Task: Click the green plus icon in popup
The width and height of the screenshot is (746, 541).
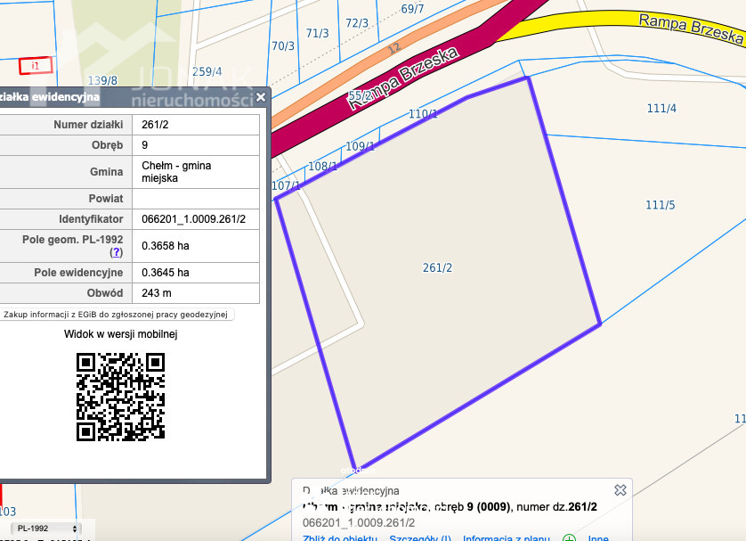Action: pos(569,537)
